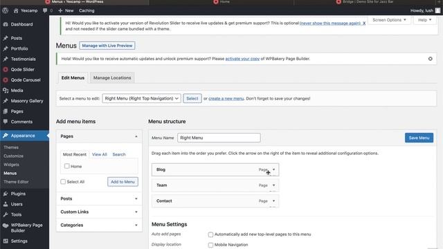Open the Yexcamp site home icon
This screenshot has width=443, height=249.
(16, 10)
